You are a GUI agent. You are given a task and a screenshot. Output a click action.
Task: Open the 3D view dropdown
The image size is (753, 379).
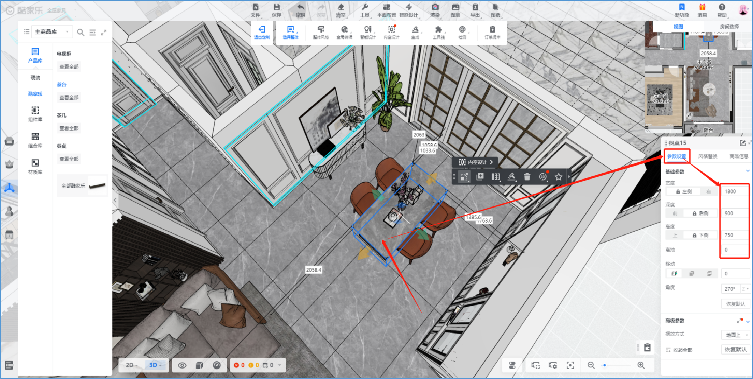tap(155, 365)
